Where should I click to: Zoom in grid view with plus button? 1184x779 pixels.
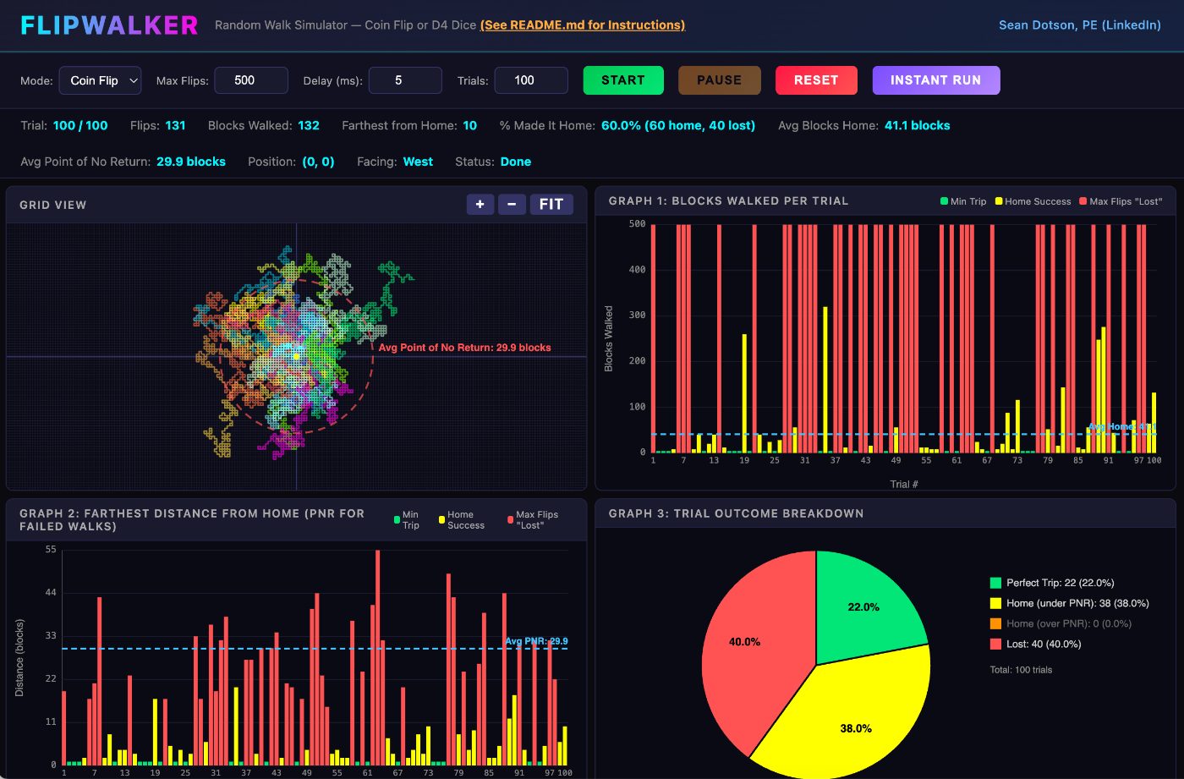click(x=480, y=204)
